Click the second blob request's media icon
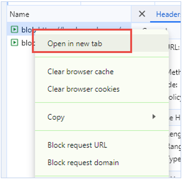183x179 pixels. [x=14, y=43]
